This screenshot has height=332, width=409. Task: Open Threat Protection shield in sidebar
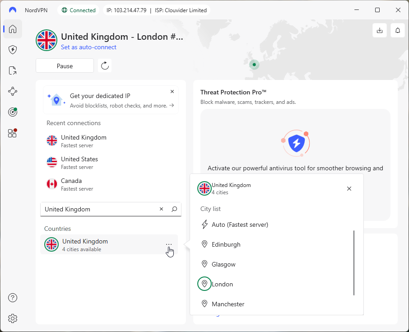click(13, 50)
